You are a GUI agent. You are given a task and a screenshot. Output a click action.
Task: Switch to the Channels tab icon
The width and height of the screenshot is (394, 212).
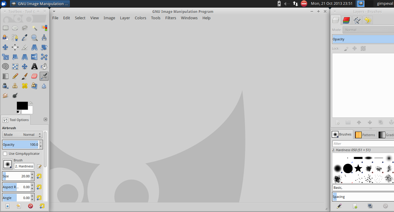pyautogui.click(x=347, y=20)
